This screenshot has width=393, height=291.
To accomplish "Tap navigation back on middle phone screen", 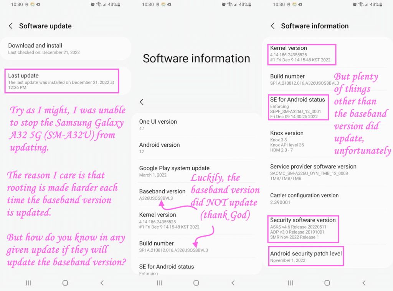I will pos(233,283).
